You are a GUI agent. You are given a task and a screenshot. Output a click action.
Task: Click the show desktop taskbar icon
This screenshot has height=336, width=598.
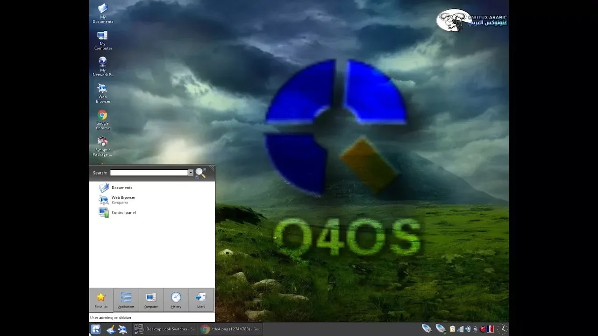tap(111, 330)
